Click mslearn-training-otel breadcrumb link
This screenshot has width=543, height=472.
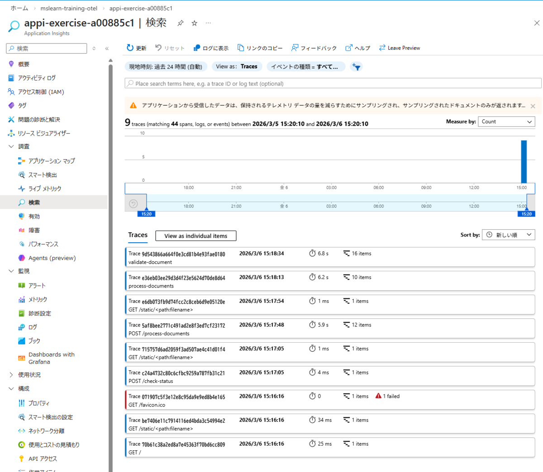tap(69, 8)
